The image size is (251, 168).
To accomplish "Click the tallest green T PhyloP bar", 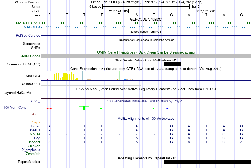I will click(x=84, y=108).
